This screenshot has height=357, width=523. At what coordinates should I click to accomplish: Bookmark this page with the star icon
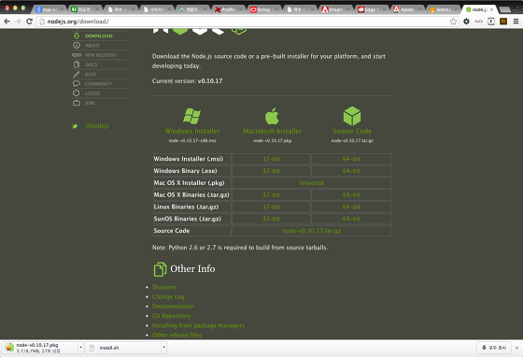pos(453,21)
